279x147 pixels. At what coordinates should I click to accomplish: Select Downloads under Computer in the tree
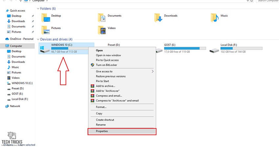click(x=18, y=62)
